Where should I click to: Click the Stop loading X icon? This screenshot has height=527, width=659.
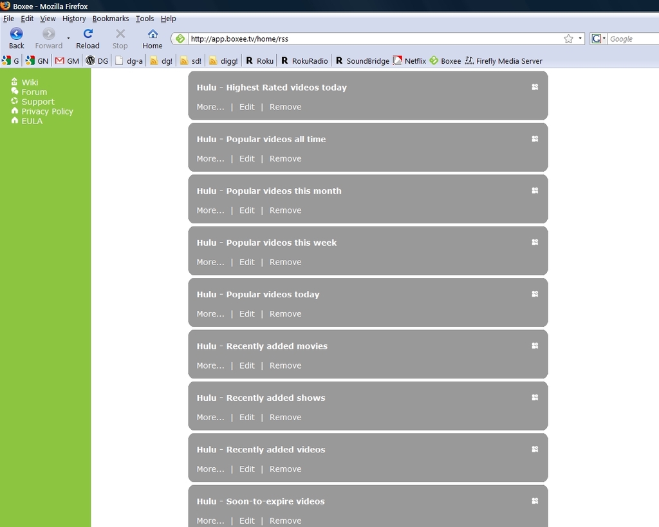[x=120, y=33]
